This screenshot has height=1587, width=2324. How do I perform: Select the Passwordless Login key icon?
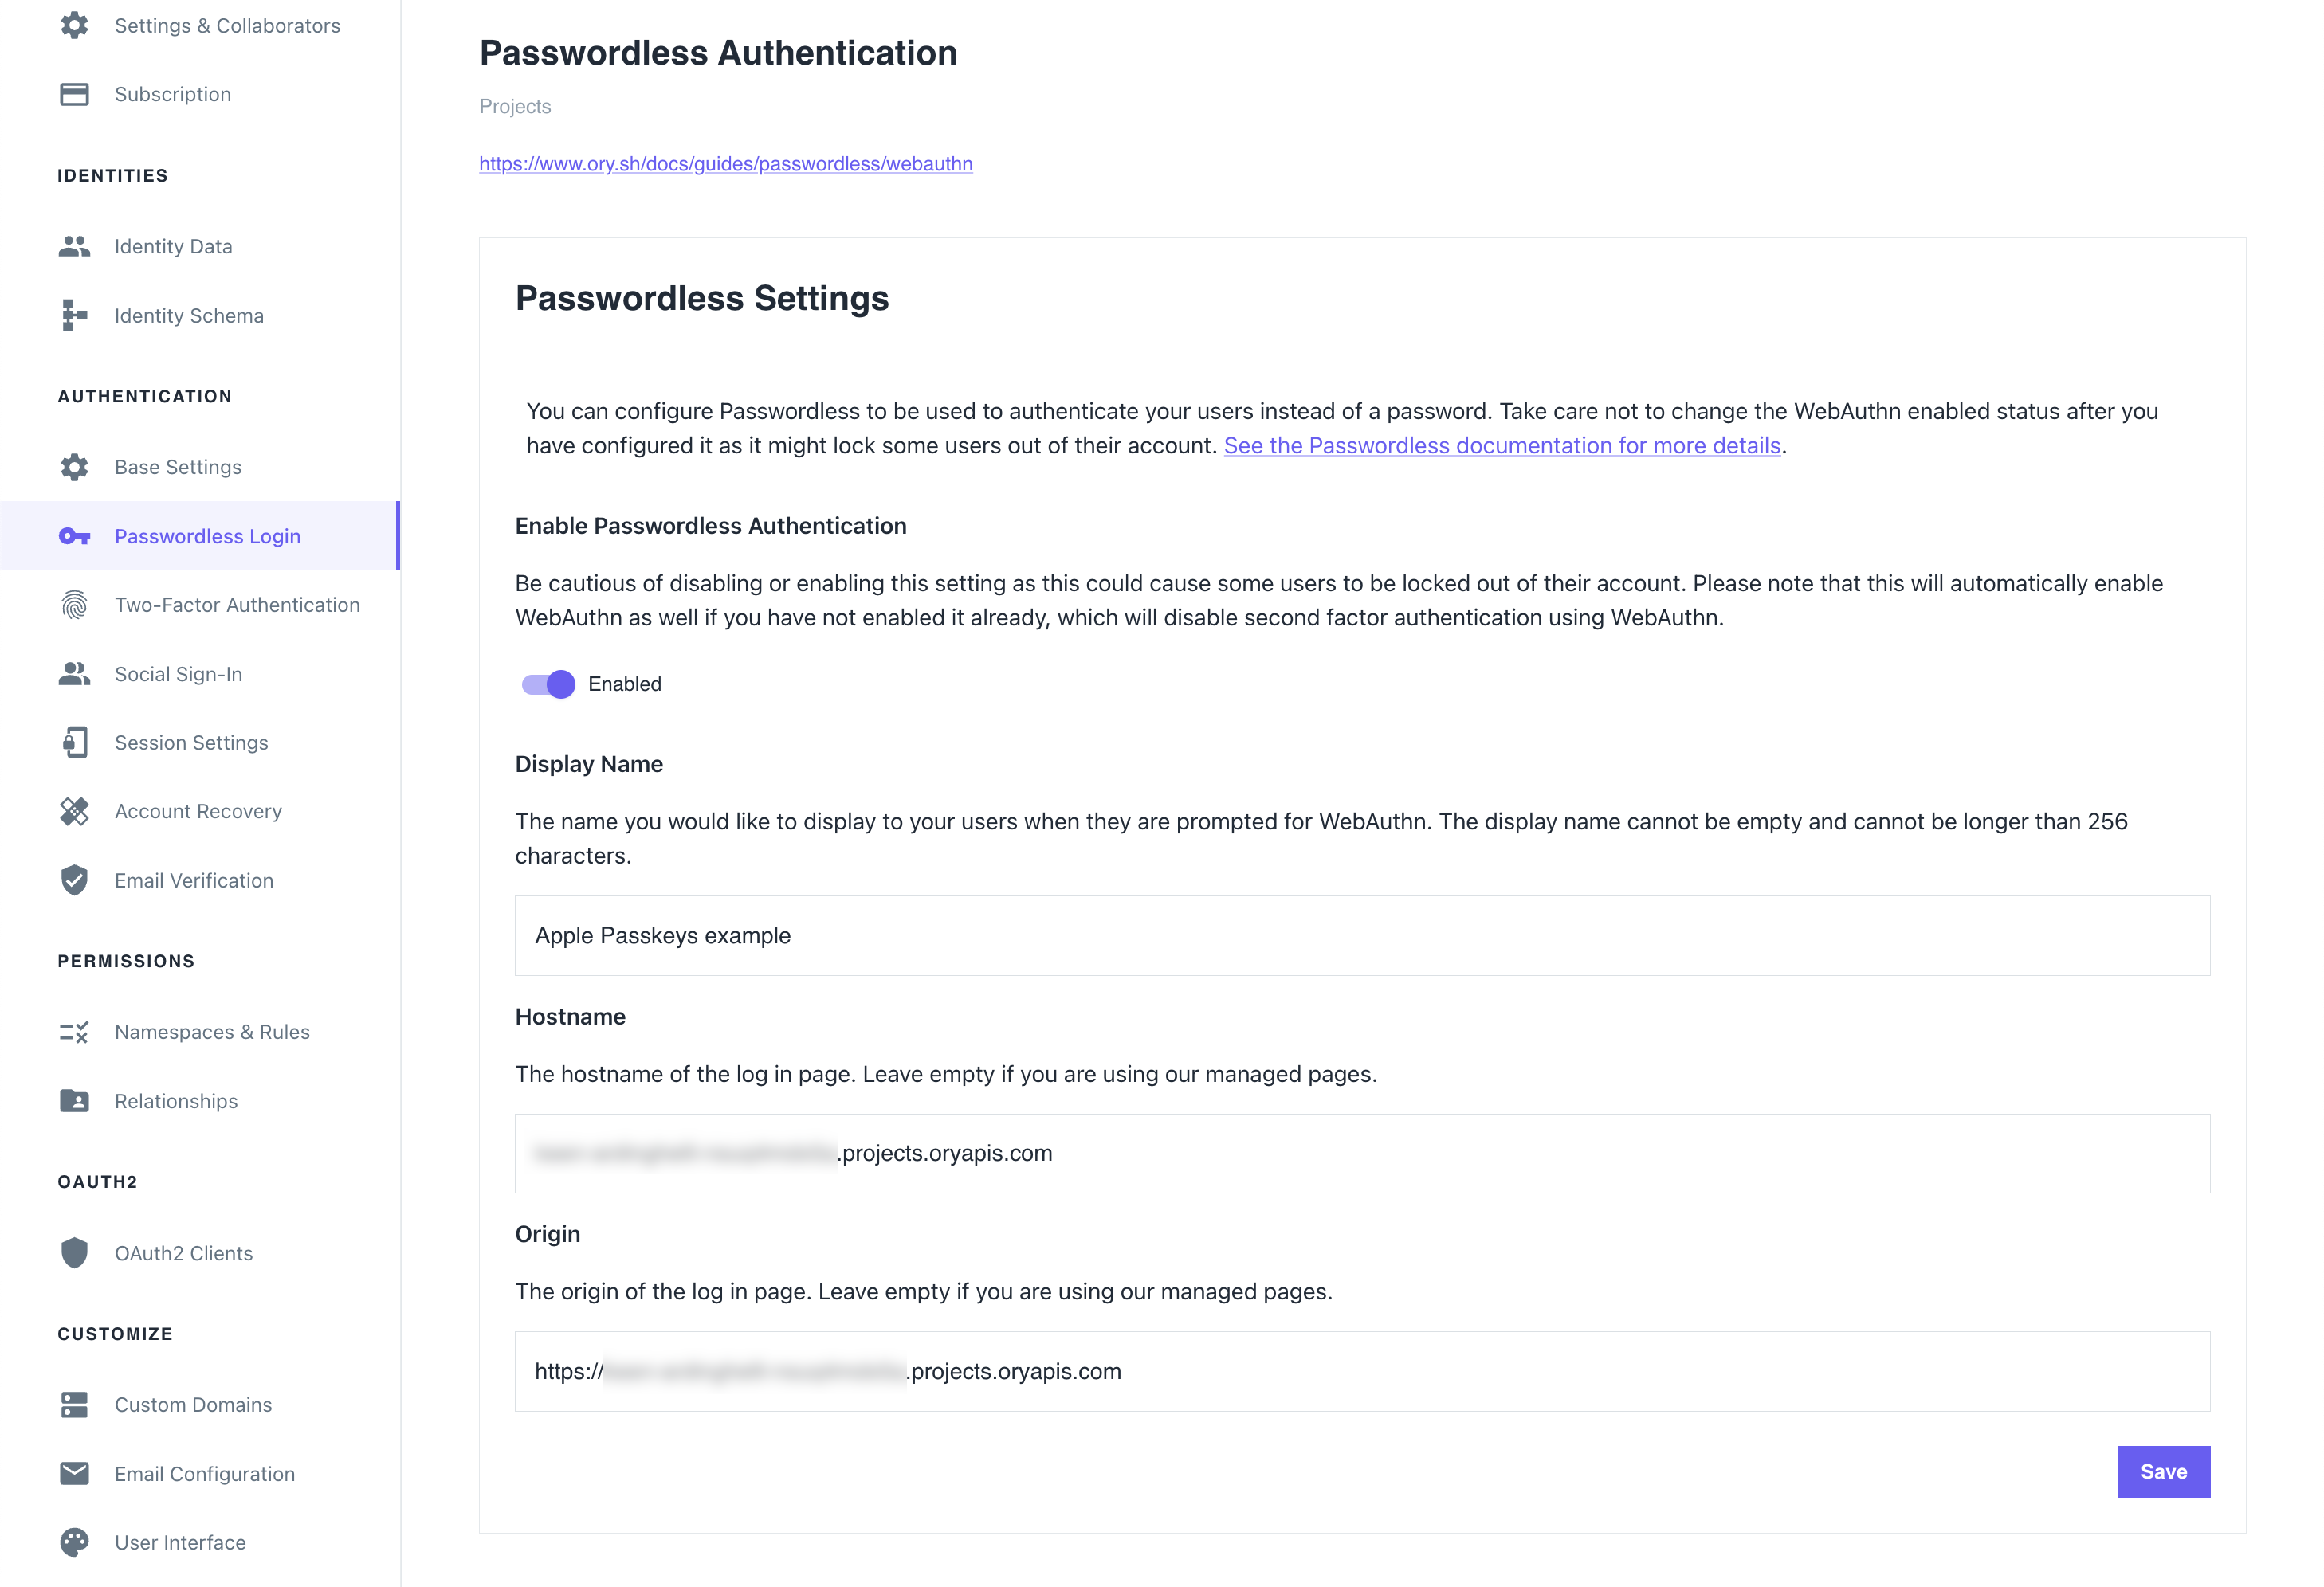pyautogui.click(x=74, y=537)
